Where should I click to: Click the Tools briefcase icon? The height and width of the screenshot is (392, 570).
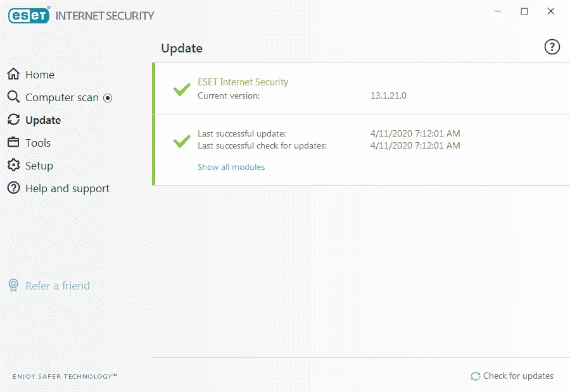click(13, 142)
